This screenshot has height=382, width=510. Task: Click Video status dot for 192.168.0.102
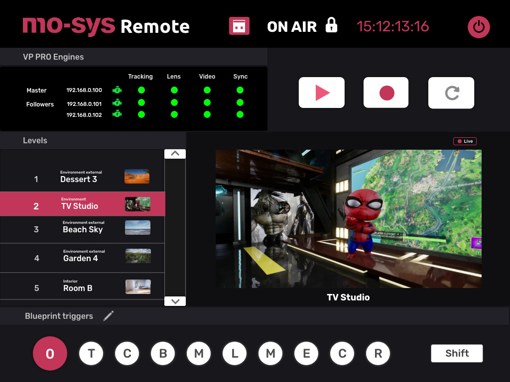pos(207,114)
